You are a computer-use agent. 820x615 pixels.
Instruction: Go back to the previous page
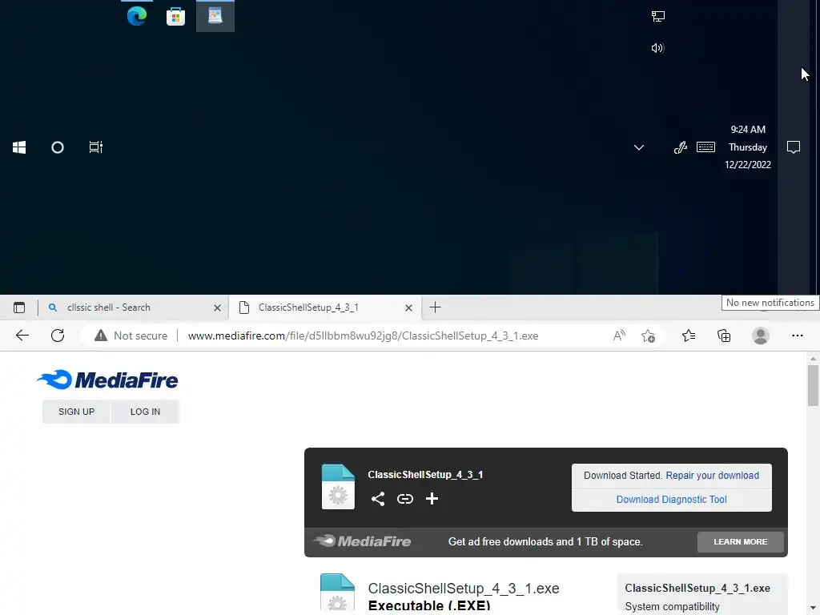pos(22,336)
